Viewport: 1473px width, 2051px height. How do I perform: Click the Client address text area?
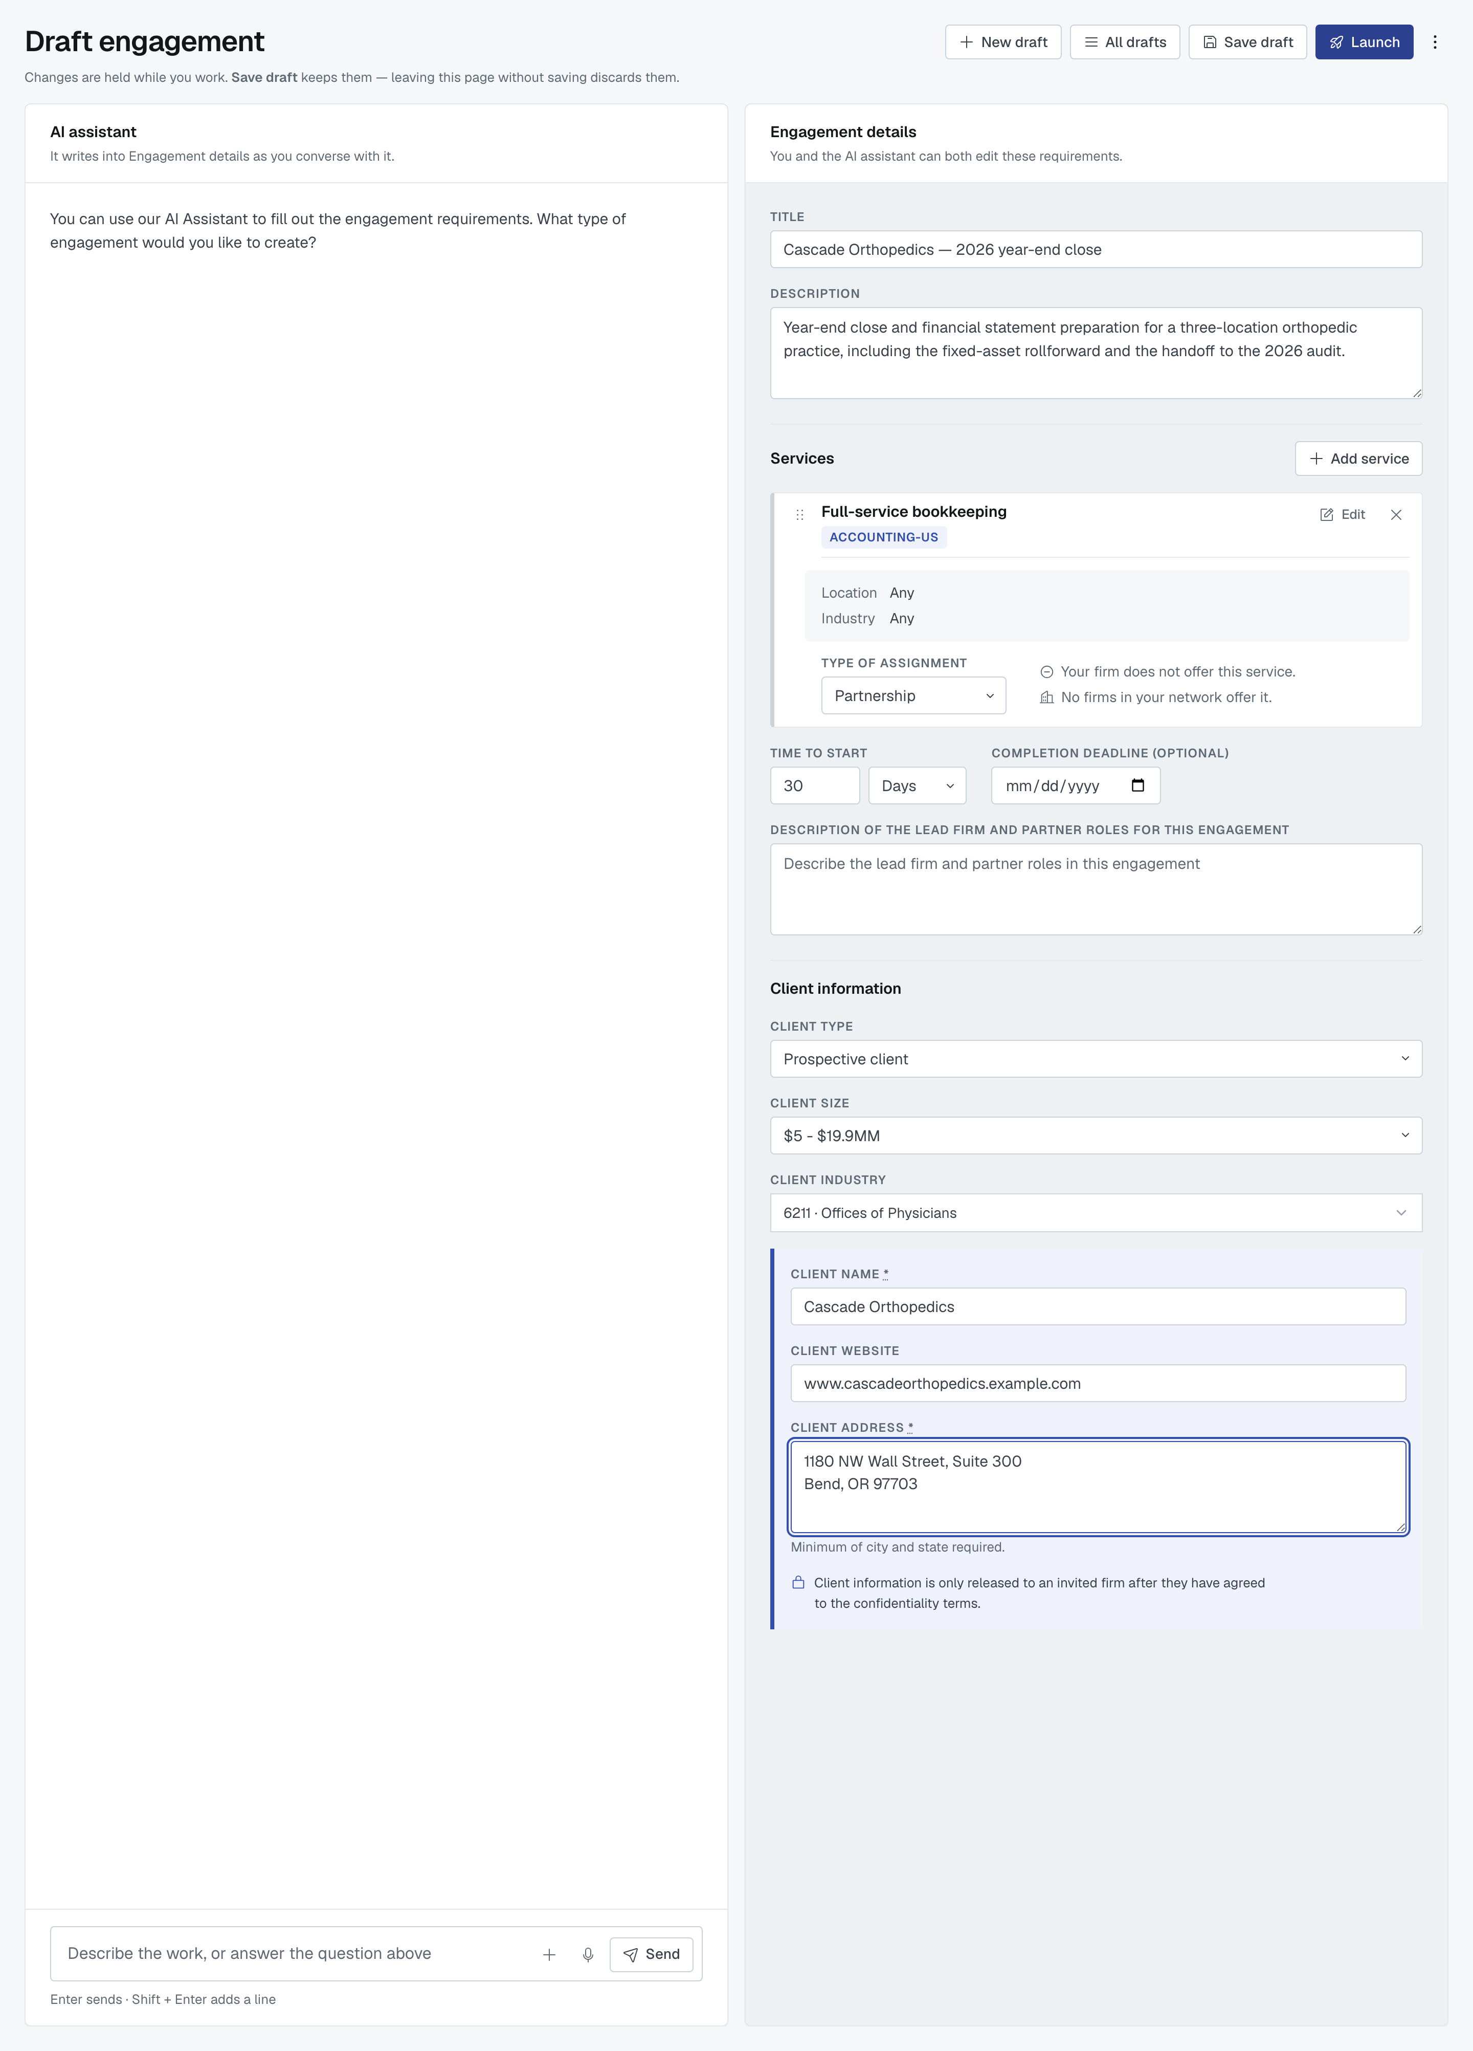[1098, 1487]
